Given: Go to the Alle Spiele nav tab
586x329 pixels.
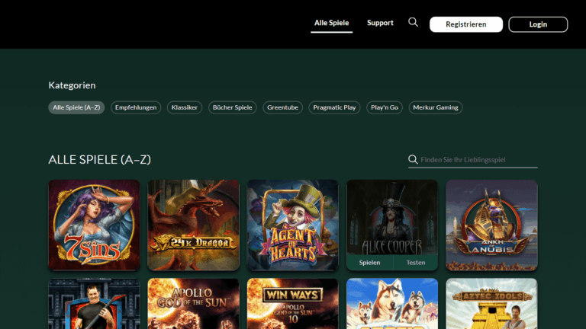Looking at the screenshot, I should (331, 24).
